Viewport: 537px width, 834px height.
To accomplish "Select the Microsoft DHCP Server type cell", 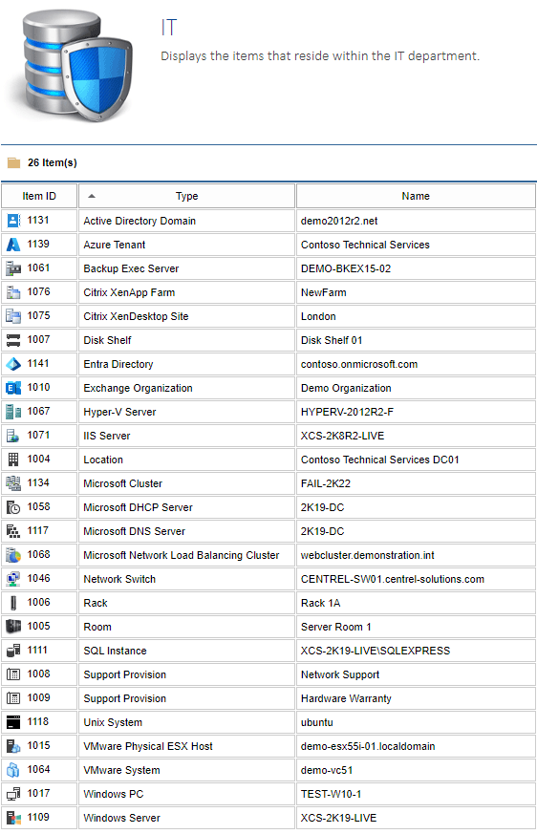I will pos(187,507).
